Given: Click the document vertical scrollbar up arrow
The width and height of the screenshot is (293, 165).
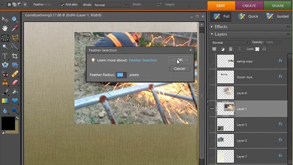Looking at the screenshot, I should coord(201,24).
